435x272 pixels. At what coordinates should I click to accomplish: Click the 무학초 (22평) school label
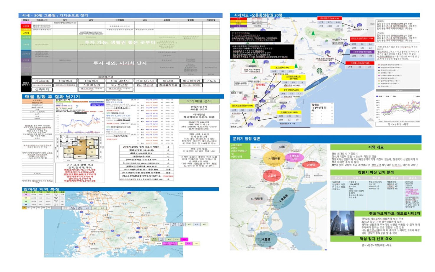click(x=254, y=81)
